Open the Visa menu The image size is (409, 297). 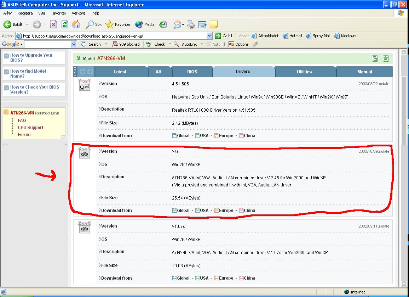click(42, 13)
